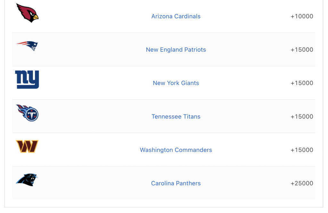
Task: Follow the New York Giants link
Action: [176, 83]
